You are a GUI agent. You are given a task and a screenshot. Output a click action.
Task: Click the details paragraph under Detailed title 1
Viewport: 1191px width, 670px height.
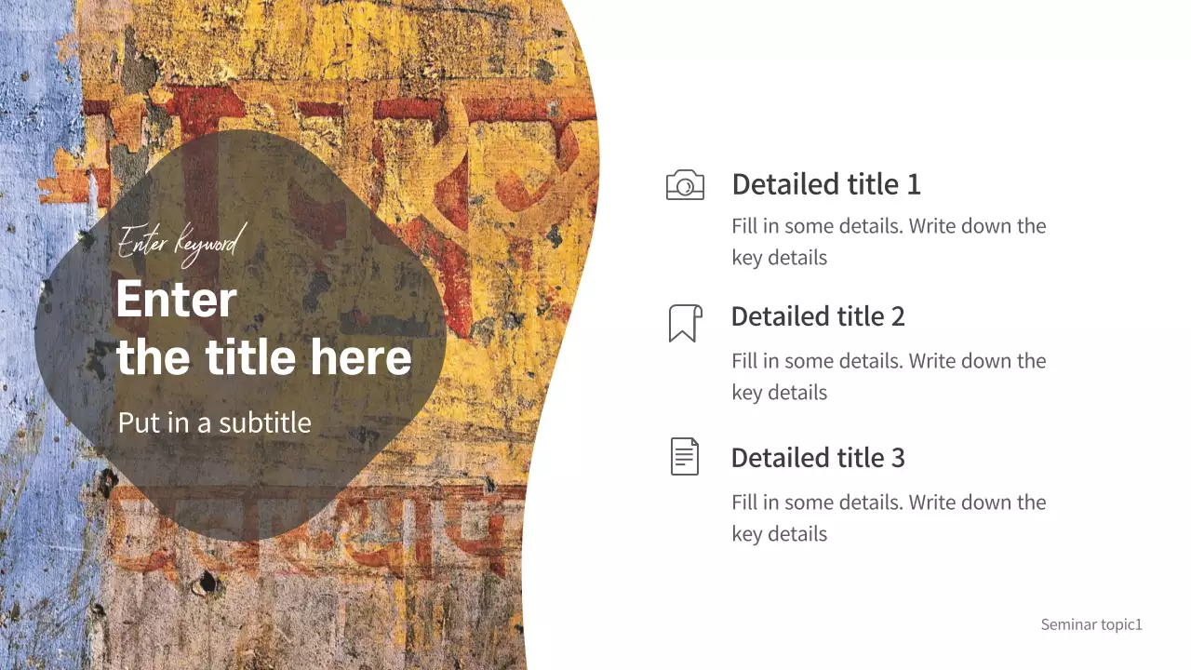(x=889, y=241)
